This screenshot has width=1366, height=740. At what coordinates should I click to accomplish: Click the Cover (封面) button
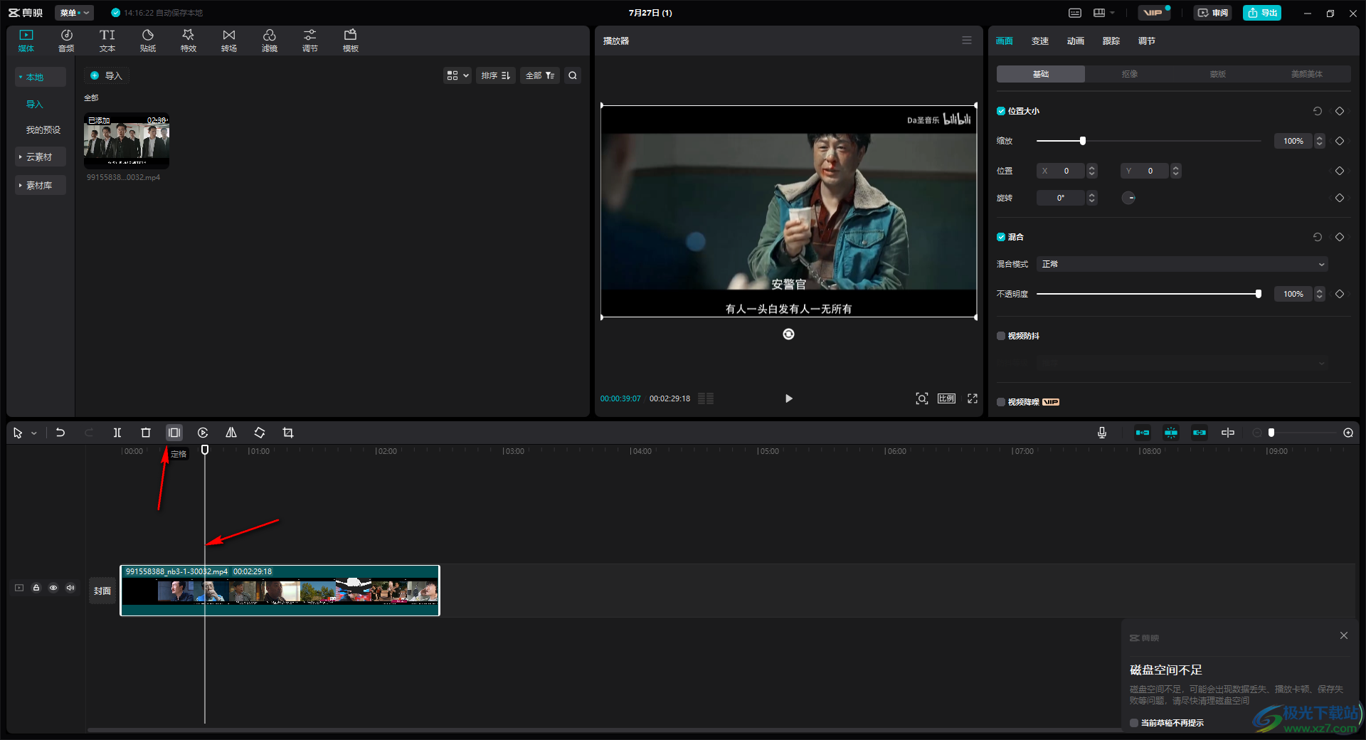click(x=102, y=591)
